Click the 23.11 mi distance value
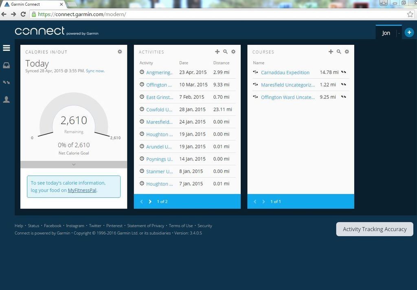417x290 pixels. tap(223, 109)
